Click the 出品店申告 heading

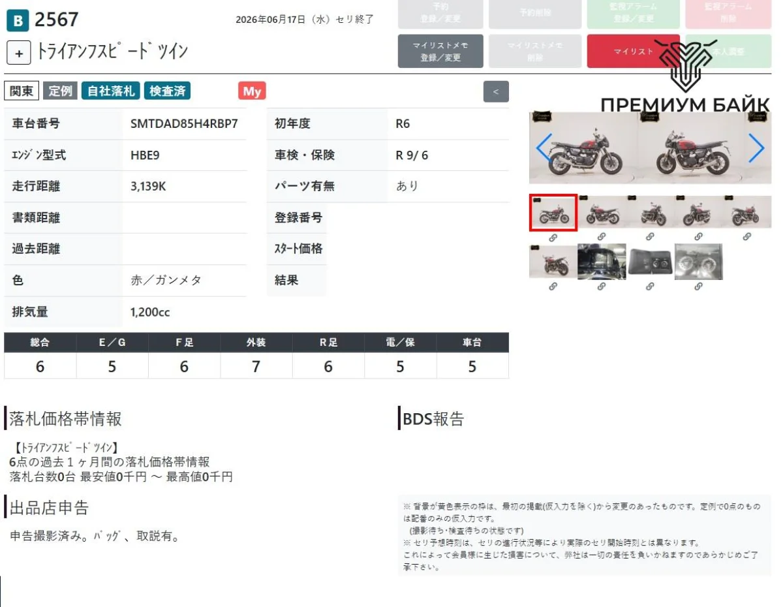pos(49,508)
